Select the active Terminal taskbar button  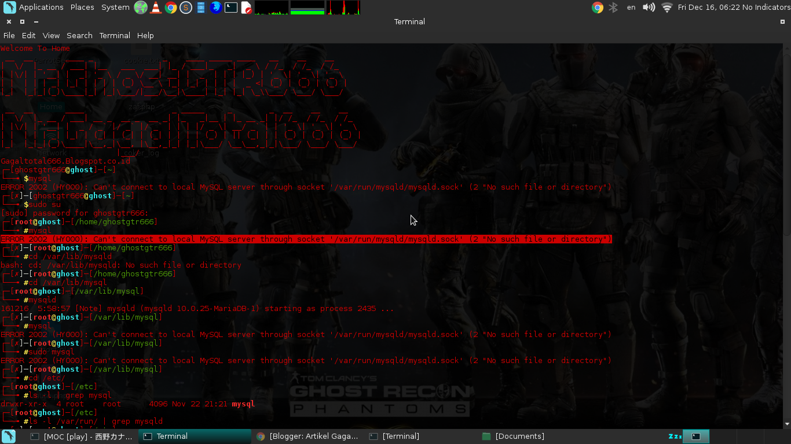195,436
